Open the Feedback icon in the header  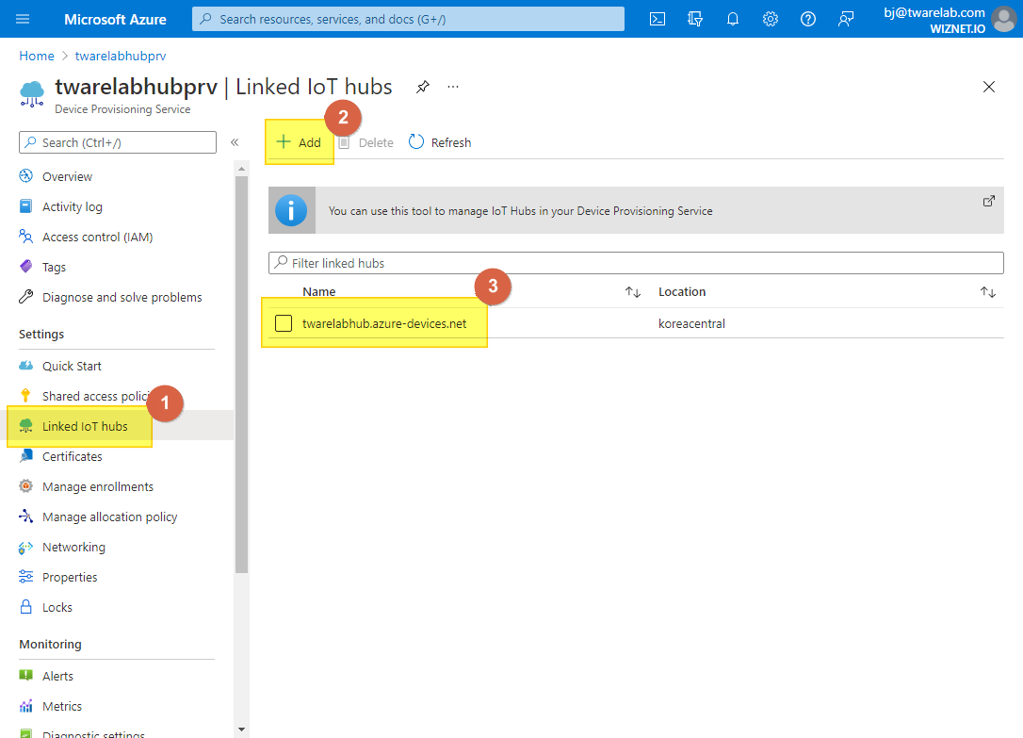[846, 19]
